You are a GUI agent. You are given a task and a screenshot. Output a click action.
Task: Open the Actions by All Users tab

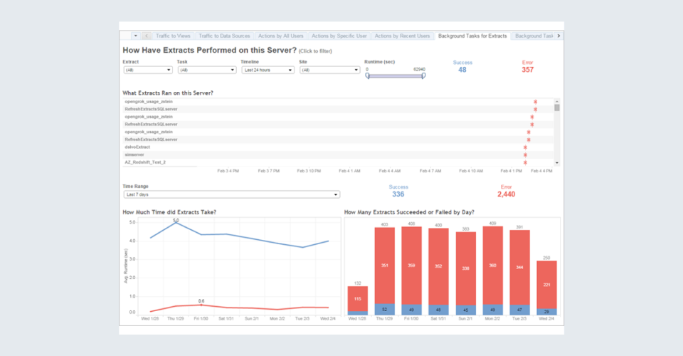280,36
